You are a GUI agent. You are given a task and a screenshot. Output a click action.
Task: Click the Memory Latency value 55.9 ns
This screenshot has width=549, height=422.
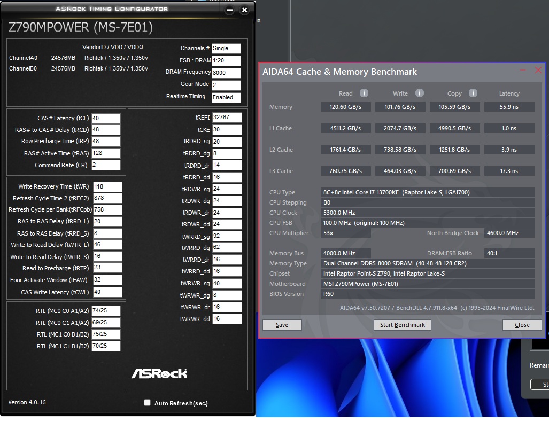(509, 107)
